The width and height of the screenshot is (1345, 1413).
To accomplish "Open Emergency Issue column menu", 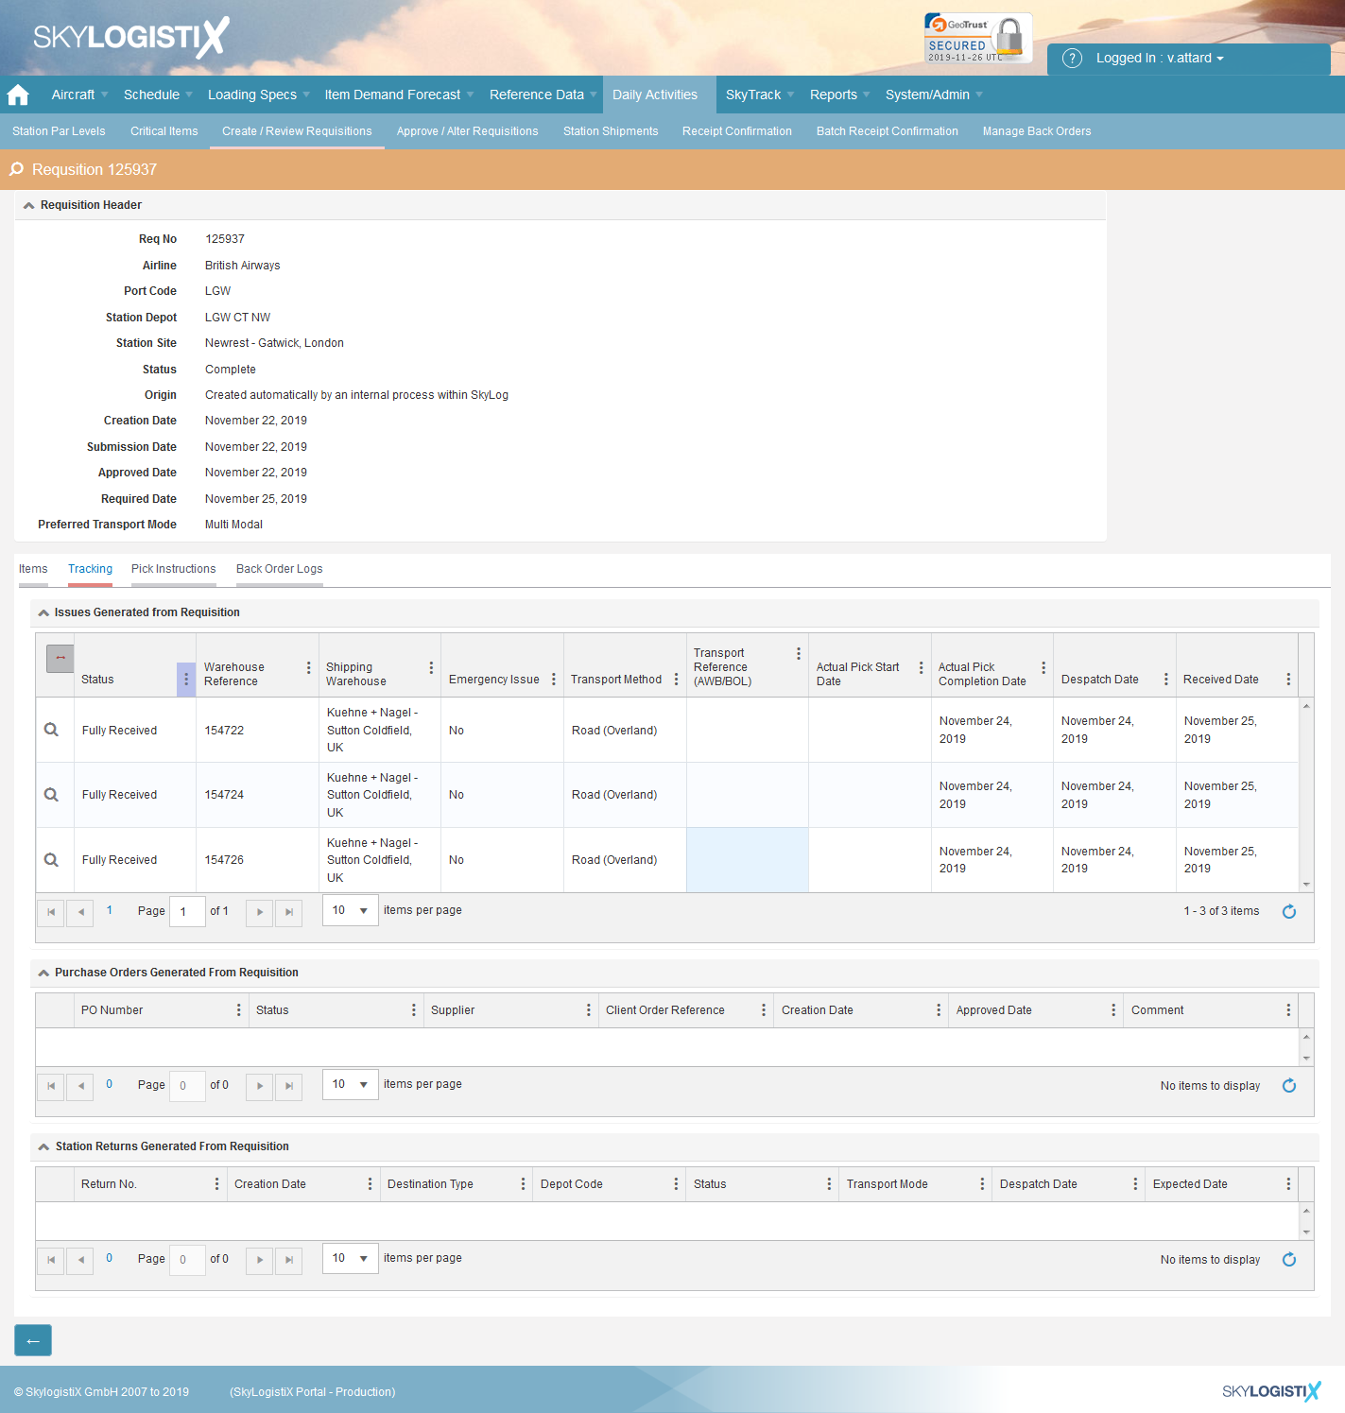I will (x=553, y=680).
